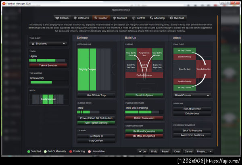Viewport: 242px width, 165px height.
Task: Toggle the lower Hit Early Crosses
Action: tap(185, 88)
